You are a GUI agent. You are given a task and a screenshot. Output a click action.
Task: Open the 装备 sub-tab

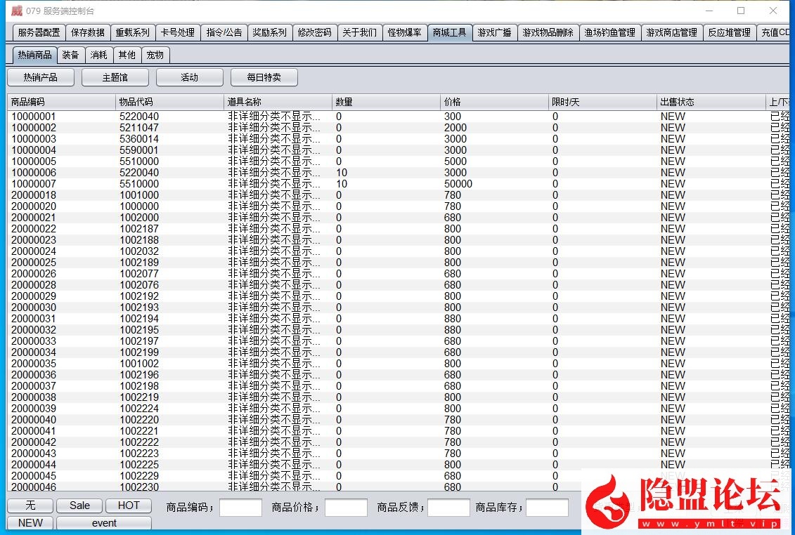click(x=70, y=55)
